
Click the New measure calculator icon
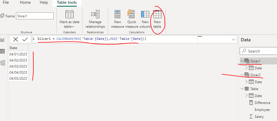117,14
